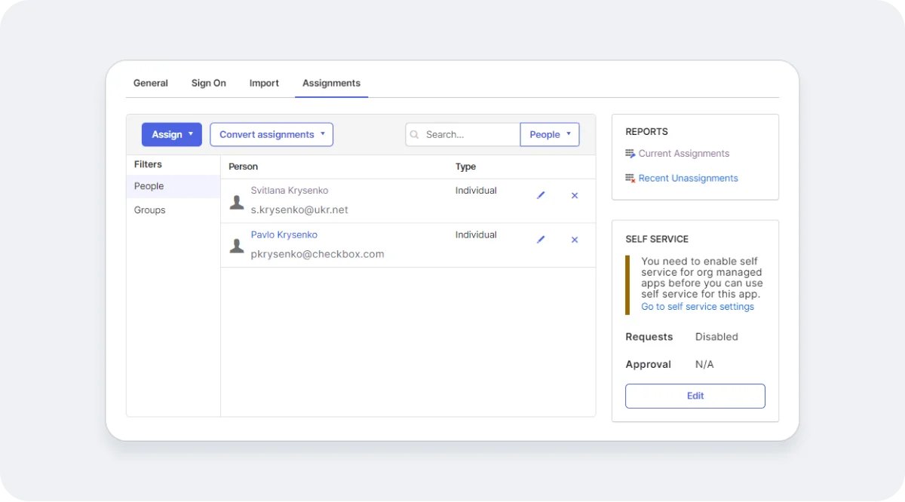Screen dimensions: 905x502
Task: Switch to the Sign On tab
Action: [x=208, y=83]
